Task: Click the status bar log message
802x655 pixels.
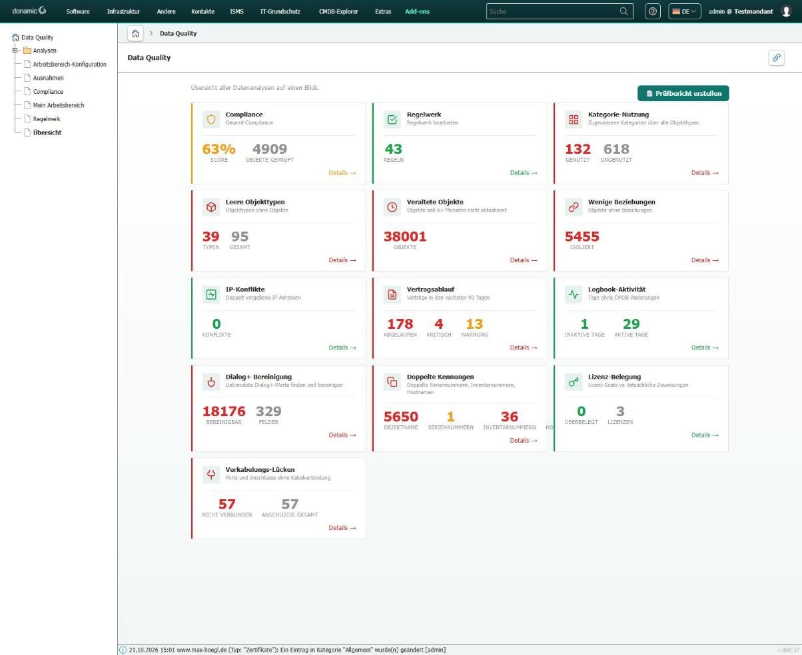Action: click(287, 650)
